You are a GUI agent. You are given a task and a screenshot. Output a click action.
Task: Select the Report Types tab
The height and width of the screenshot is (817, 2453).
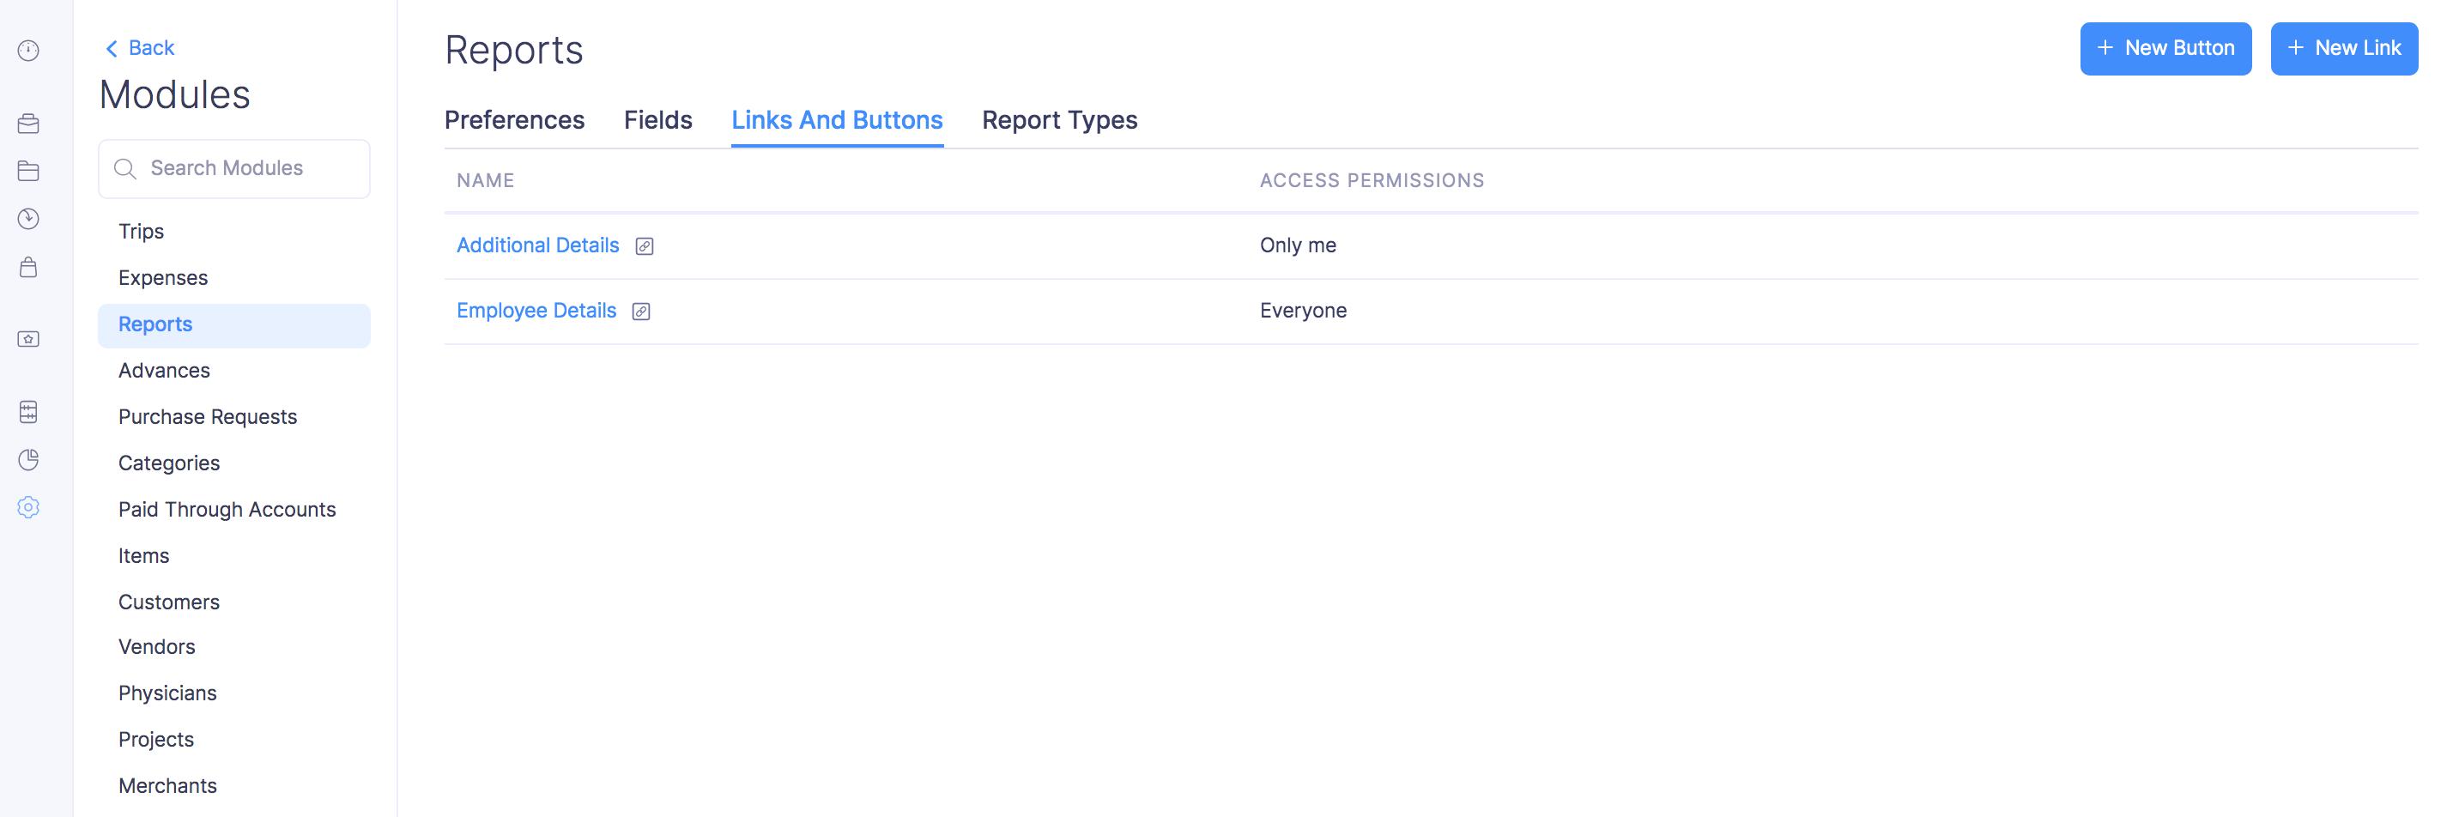1059,120
